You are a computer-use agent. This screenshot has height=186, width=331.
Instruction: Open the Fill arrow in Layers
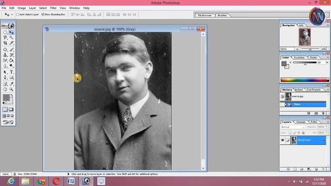[x=327, y=132]
